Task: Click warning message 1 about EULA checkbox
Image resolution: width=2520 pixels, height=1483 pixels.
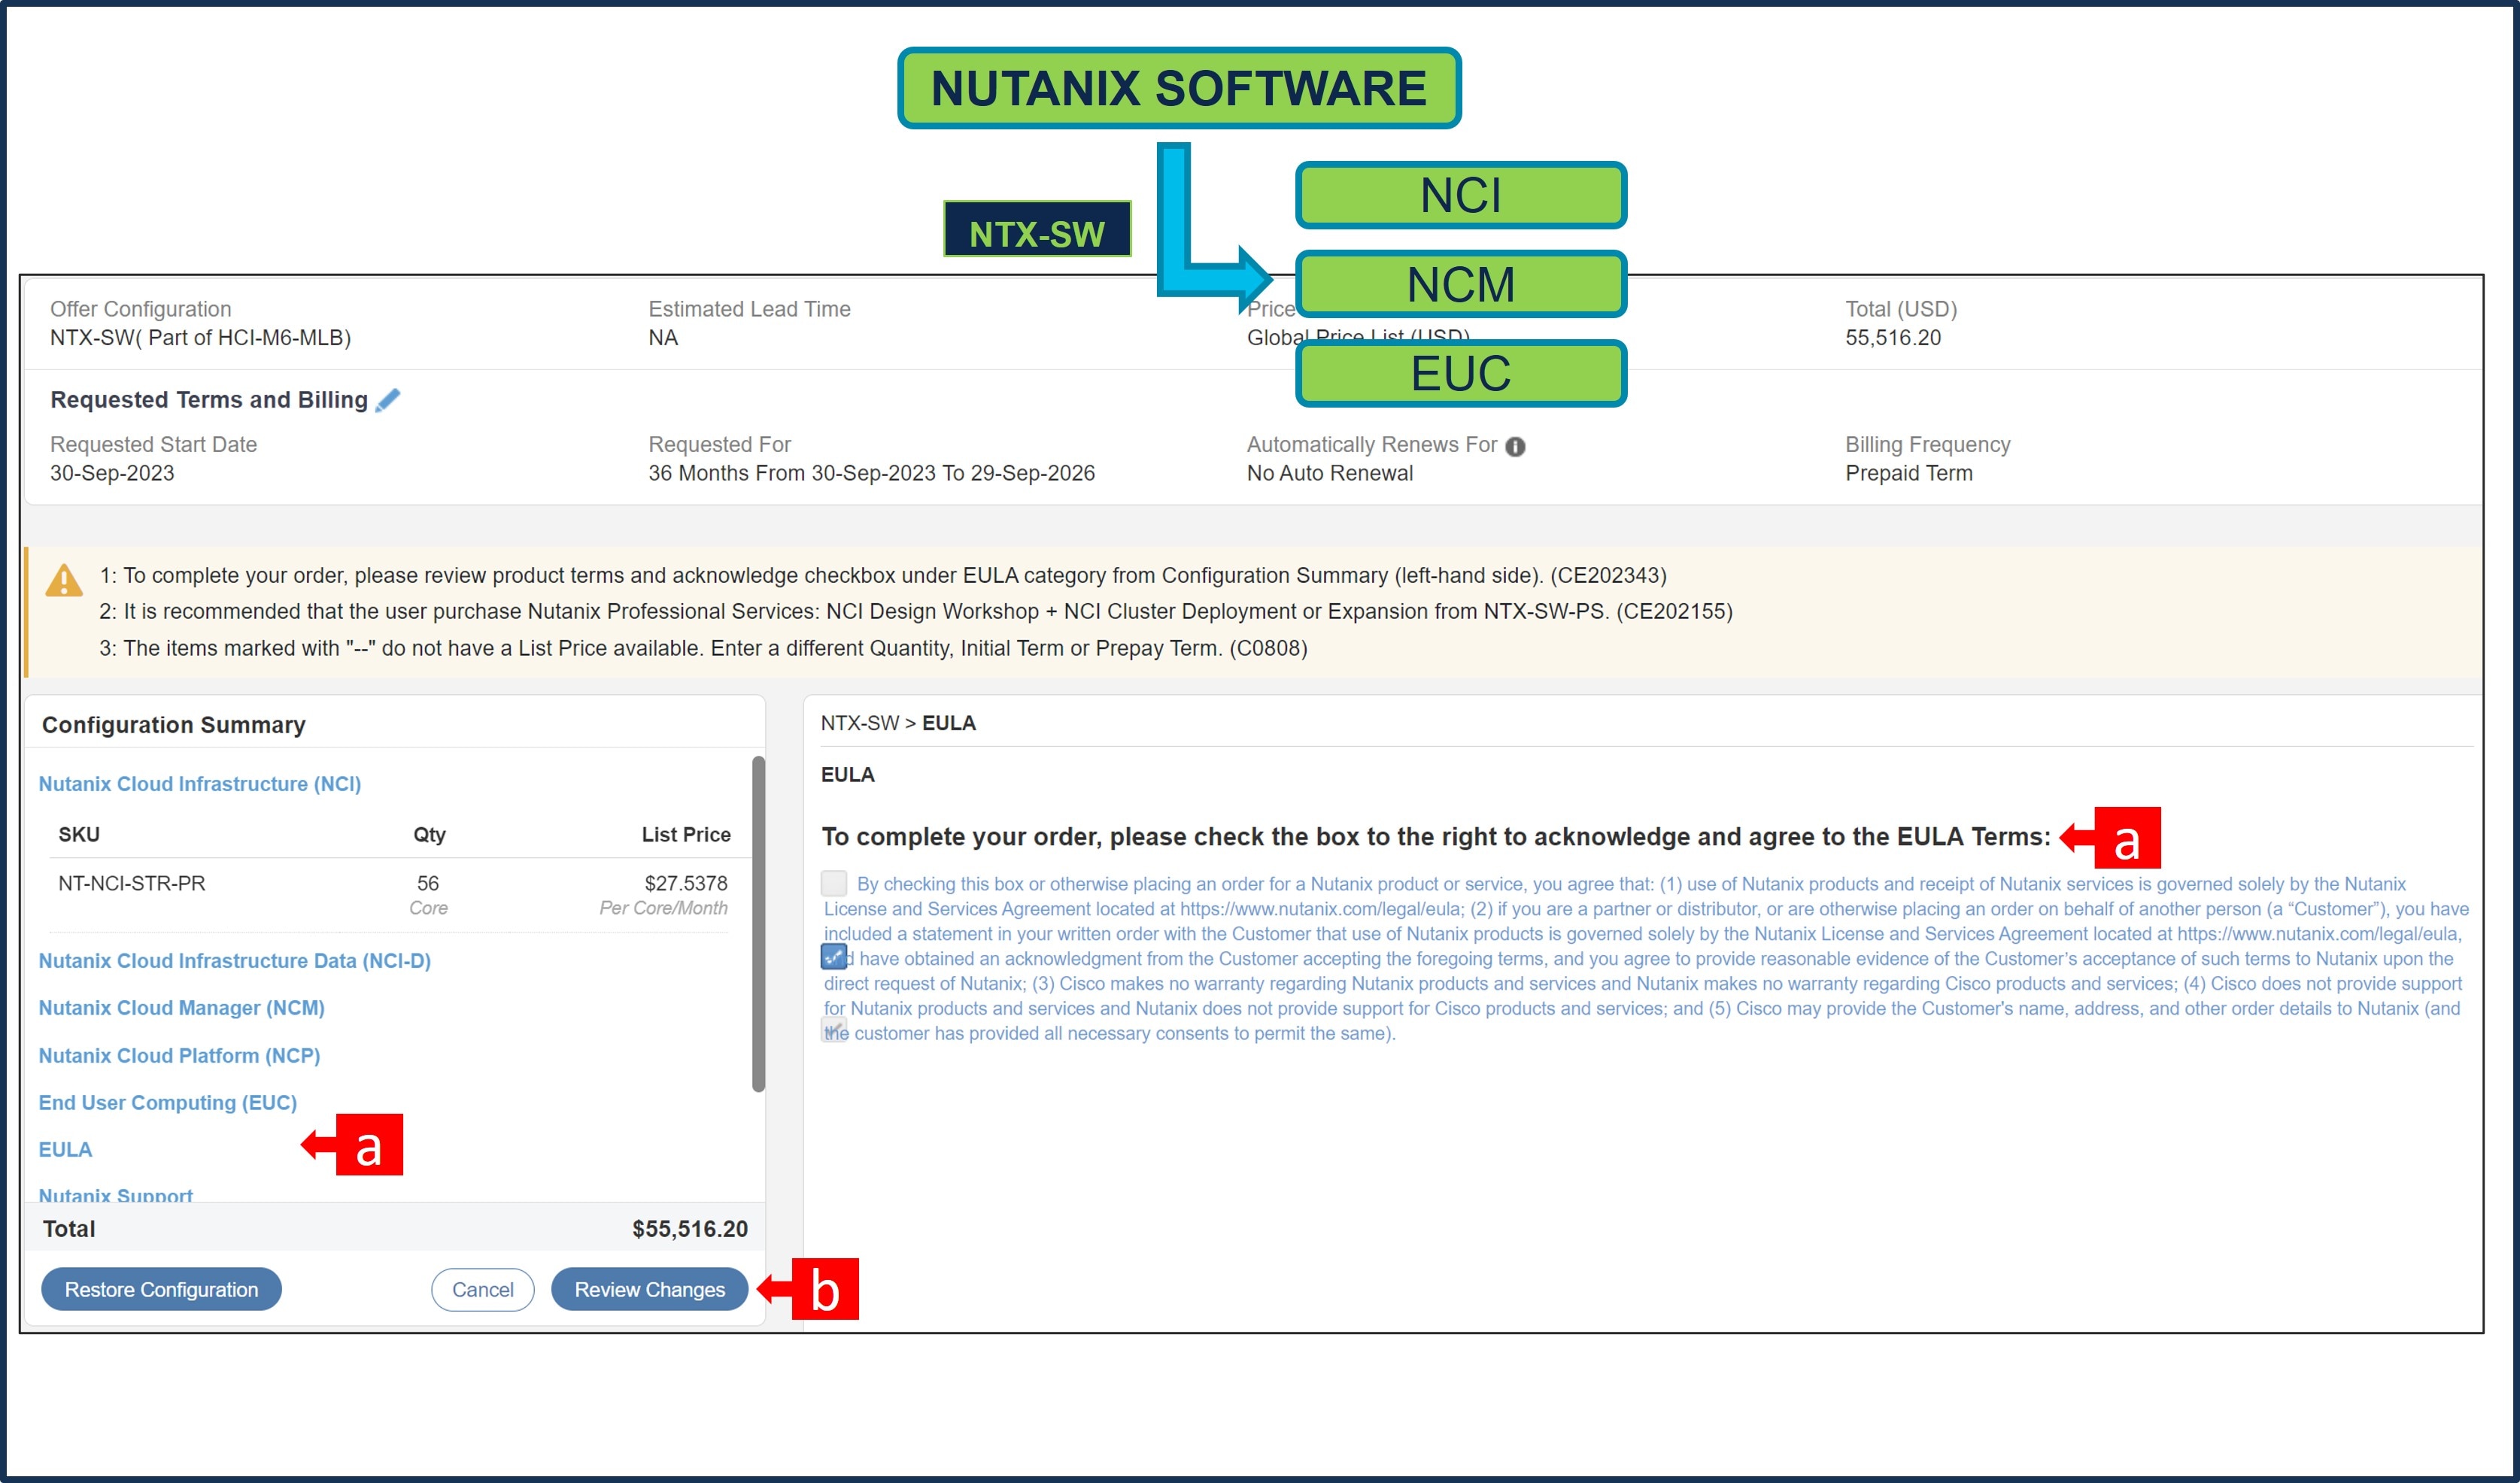Action: coord(883,576)
